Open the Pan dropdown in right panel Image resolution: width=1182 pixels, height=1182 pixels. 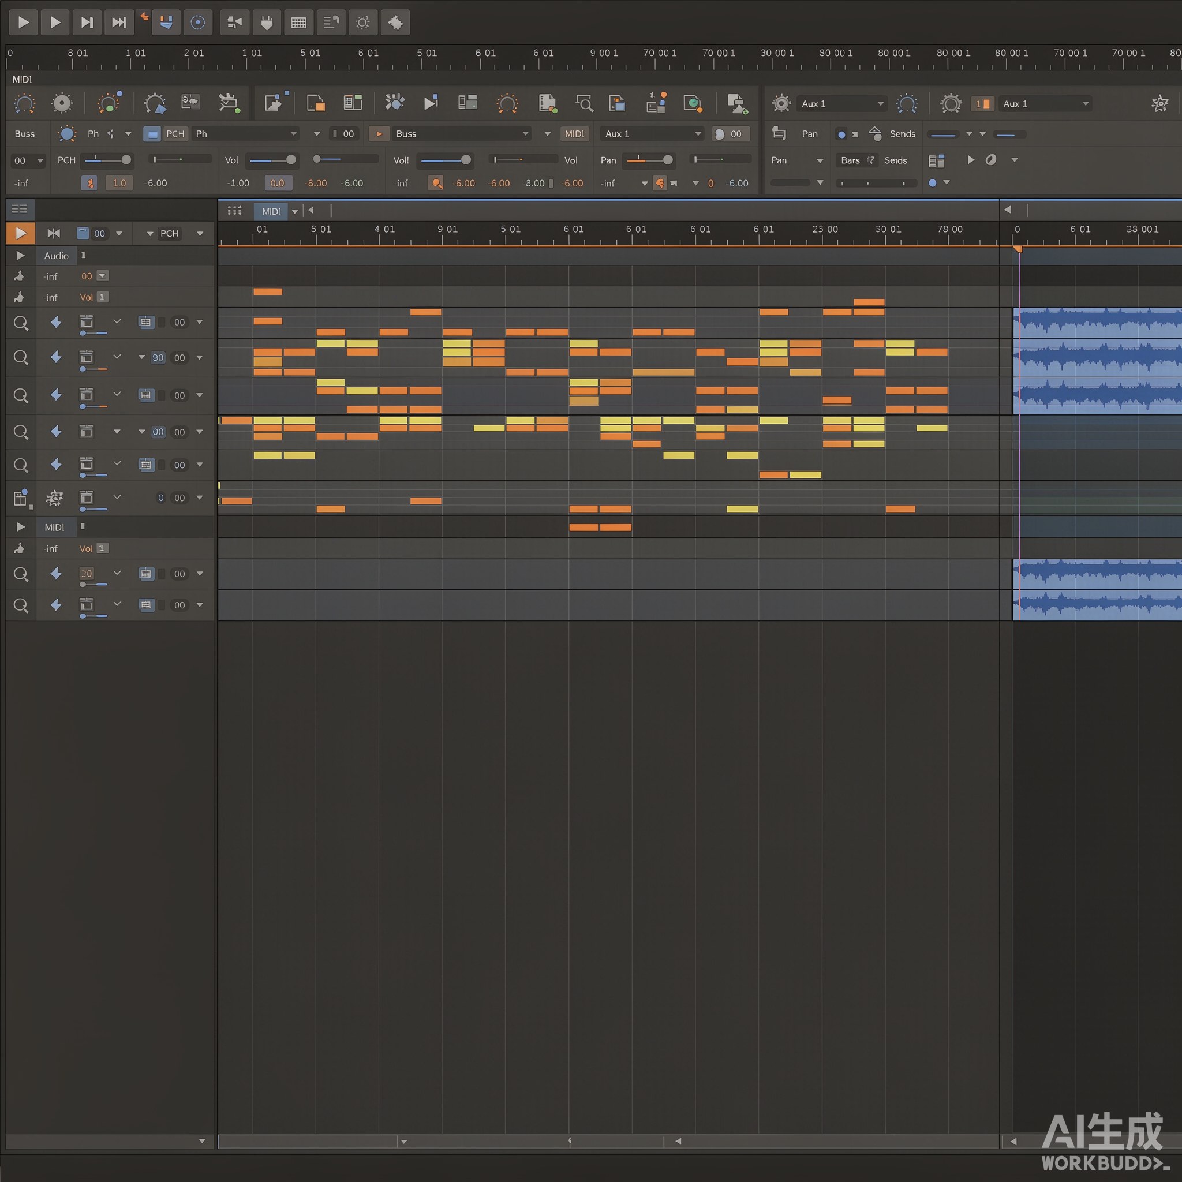796,160
